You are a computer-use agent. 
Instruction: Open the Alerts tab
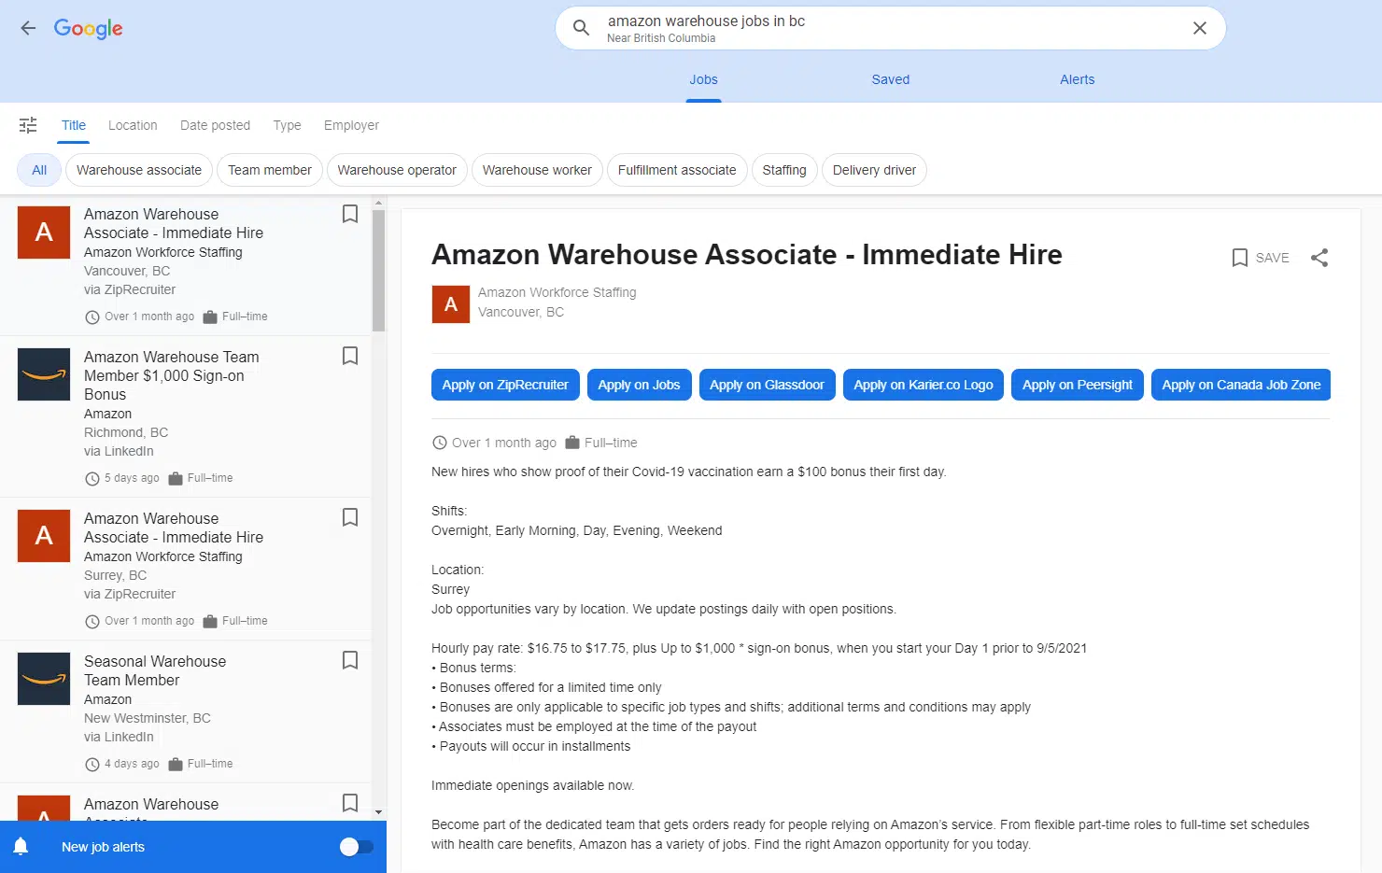pos(1077,79)
